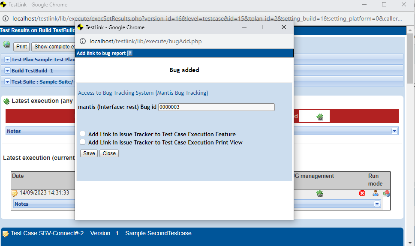Viewport: 415px width, 246px height.
Task: Check Add Link to Test Case Execution Print View
Action: pyautogui.click(x=83, y=142)
